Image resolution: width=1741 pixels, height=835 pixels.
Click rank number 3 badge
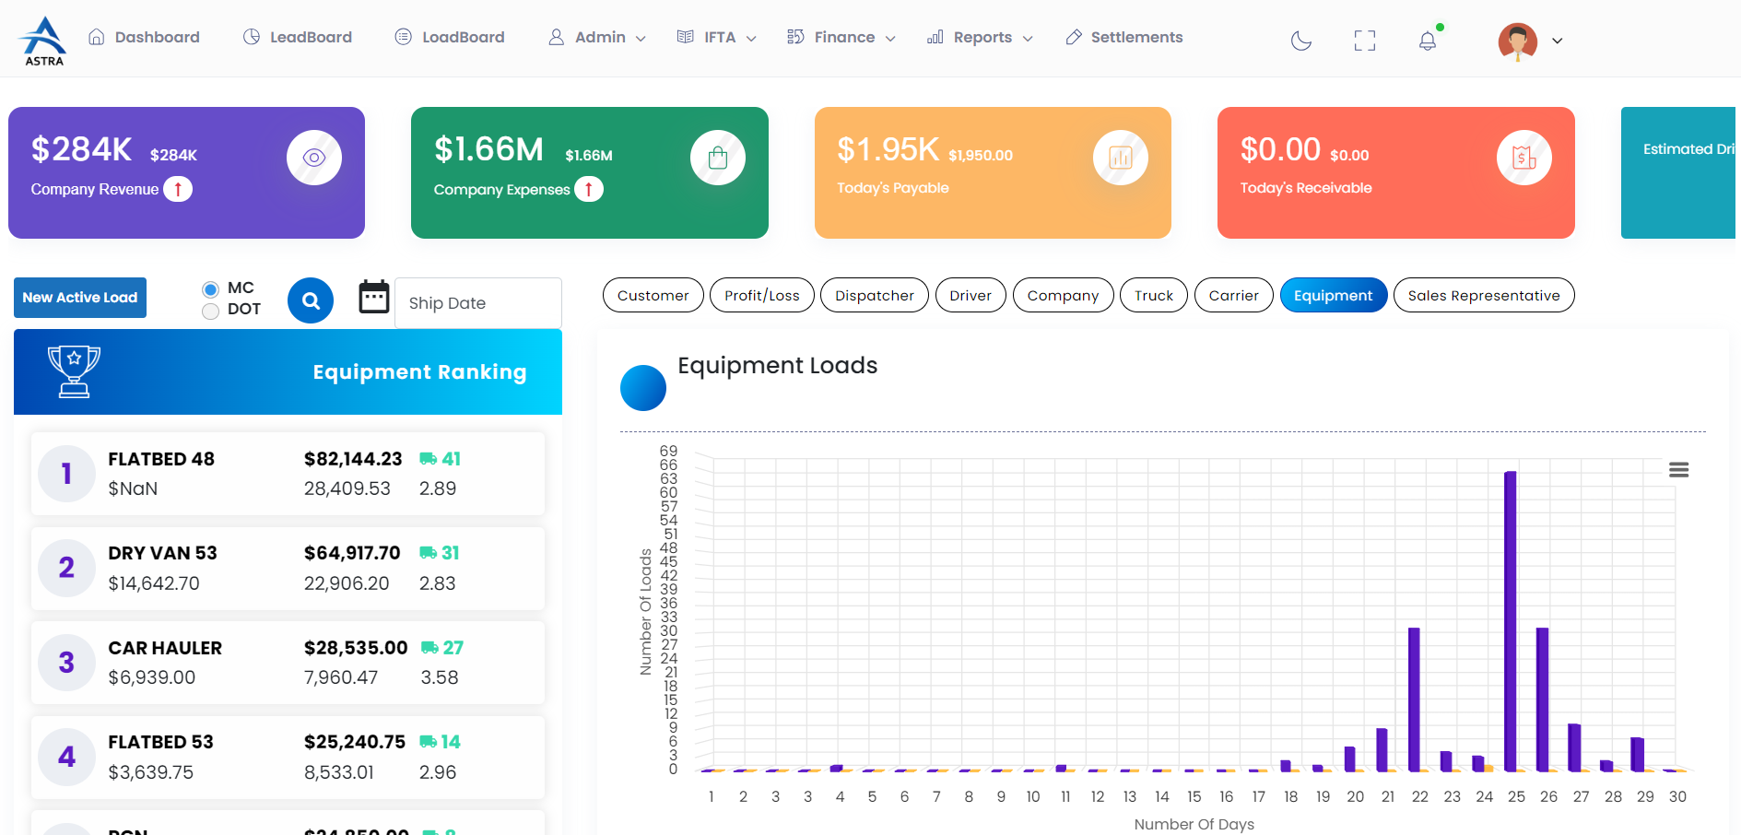(66, 663)
